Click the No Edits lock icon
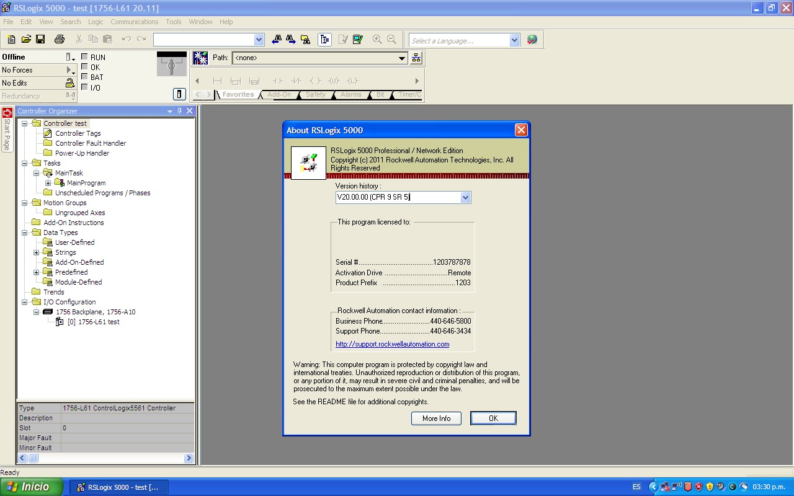Image resolution: width=794 pixels, height=496 pixels. coord(70,82)
